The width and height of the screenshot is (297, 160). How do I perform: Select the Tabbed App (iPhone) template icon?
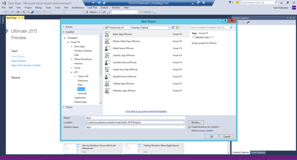(107, 84)
